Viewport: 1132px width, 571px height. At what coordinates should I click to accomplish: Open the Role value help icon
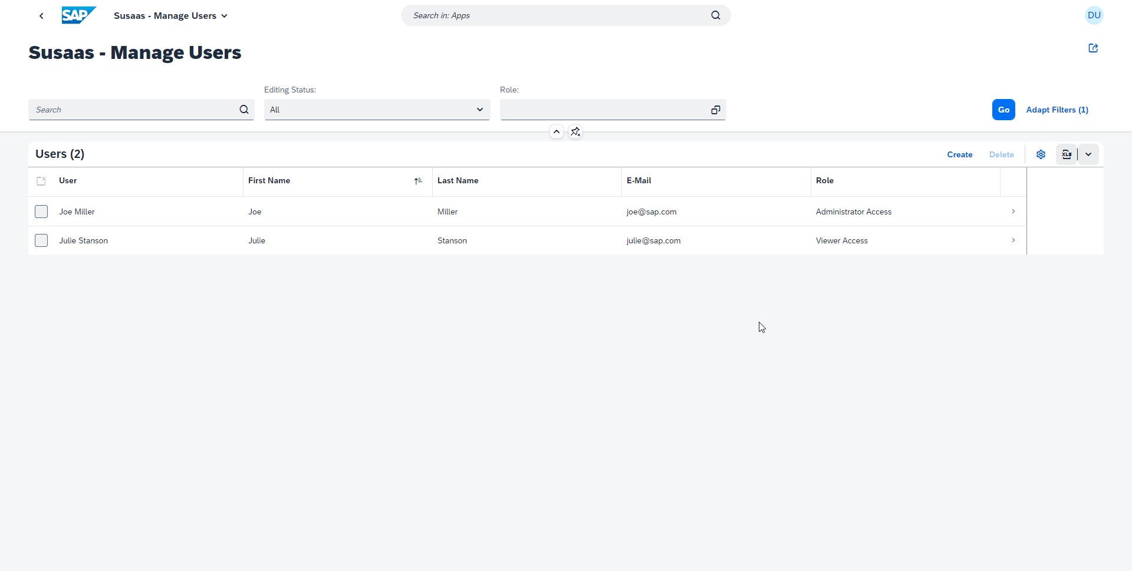[716, 110]
